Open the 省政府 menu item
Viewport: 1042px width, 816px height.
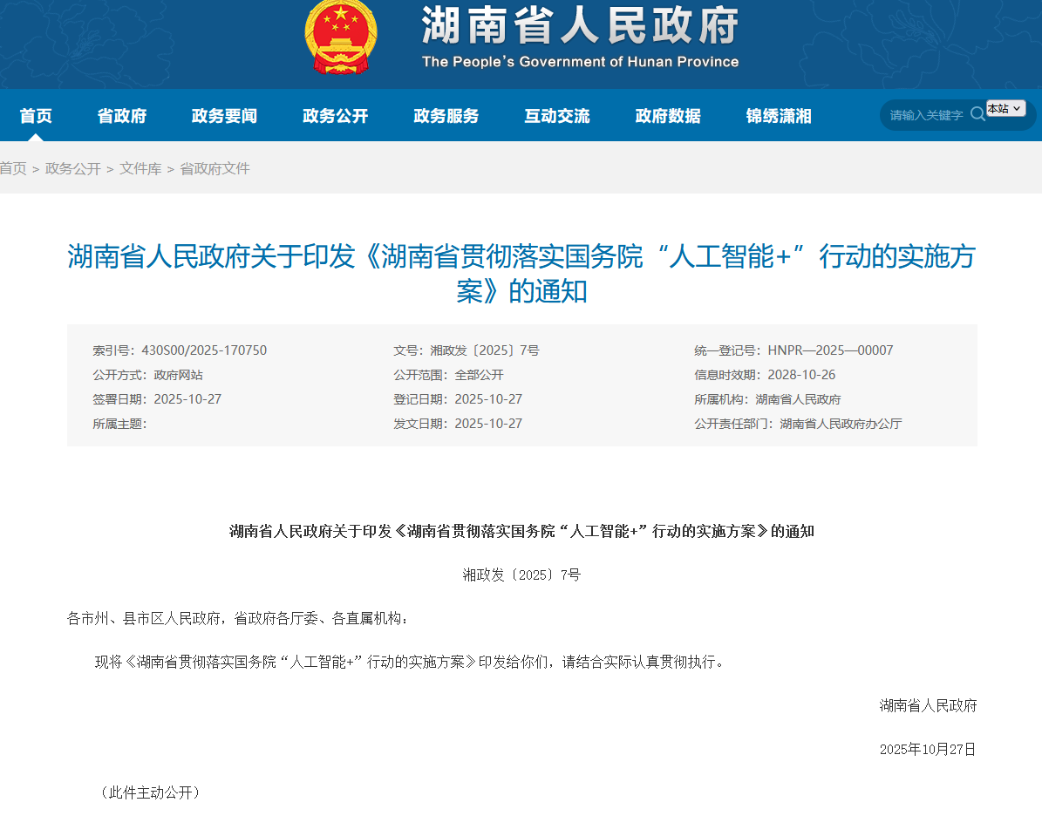point(121,115)
